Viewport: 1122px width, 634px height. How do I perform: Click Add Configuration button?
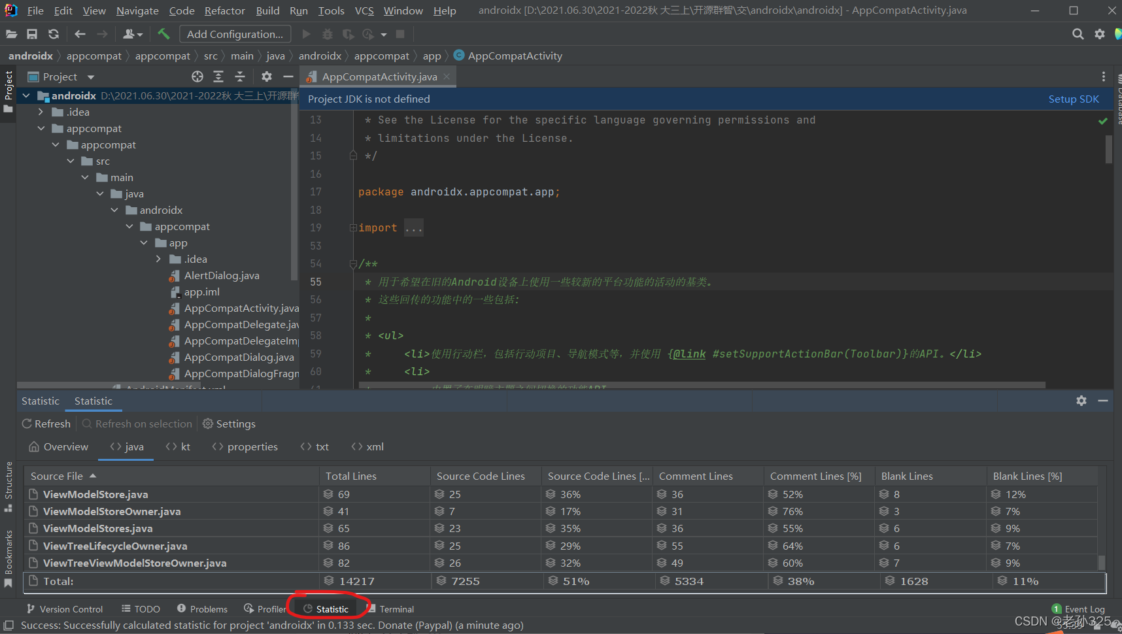click(235, 34)
